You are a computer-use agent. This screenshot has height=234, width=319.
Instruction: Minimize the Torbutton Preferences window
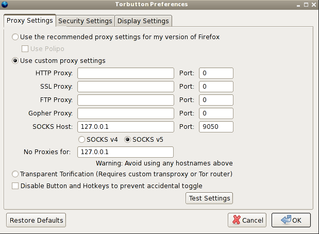tap(298, 5)
